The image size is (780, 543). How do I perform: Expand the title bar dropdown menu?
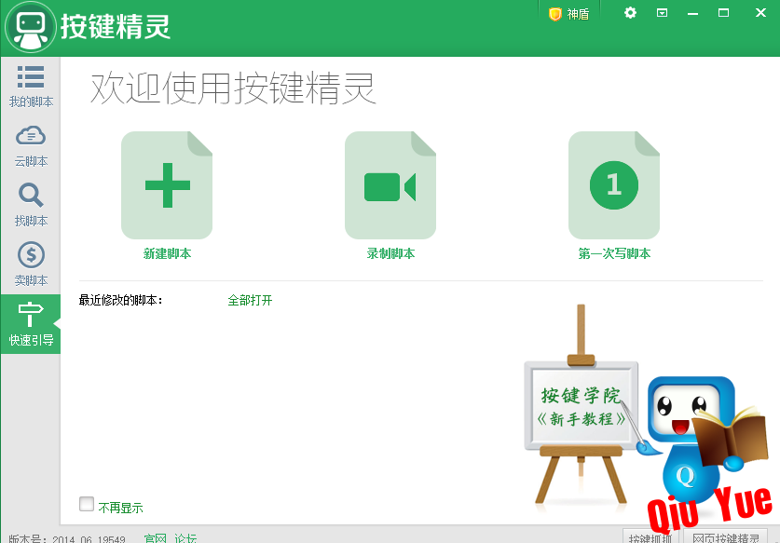pos(662,13)
